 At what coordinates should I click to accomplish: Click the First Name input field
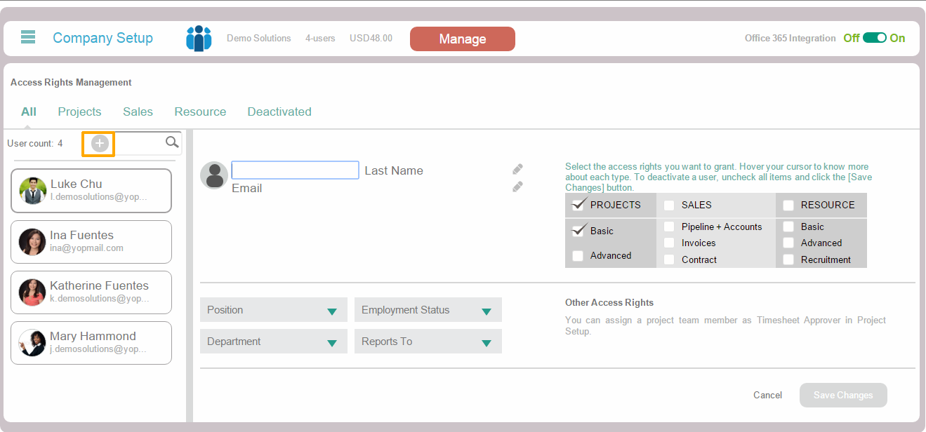296,170
